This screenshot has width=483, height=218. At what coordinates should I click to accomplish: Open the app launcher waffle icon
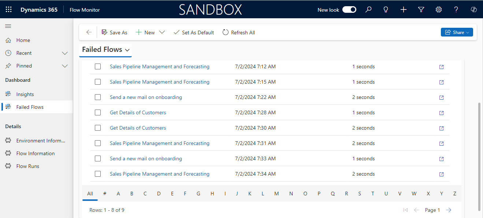[9, 10]
